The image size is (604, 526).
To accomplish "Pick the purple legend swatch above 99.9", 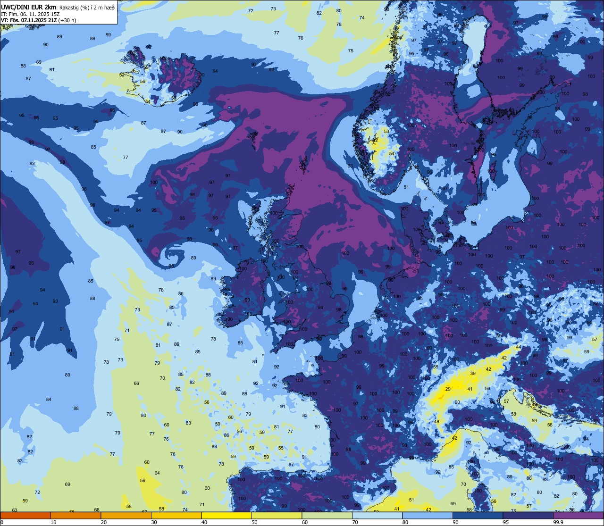I will point(578,515).
